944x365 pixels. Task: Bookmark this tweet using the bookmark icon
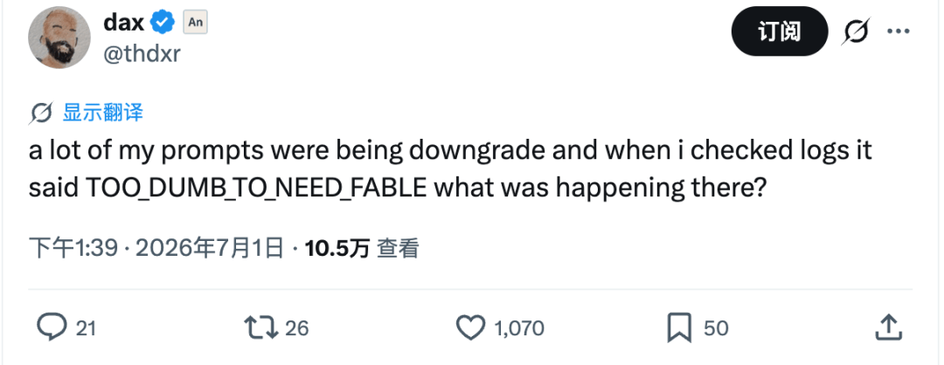[x=679, y=328]
